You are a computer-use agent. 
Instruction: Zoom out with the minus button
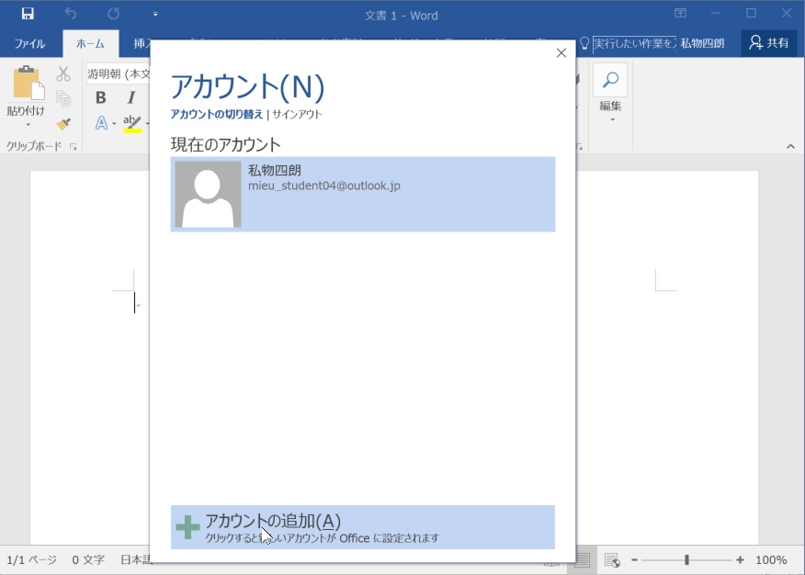(635, 560)
